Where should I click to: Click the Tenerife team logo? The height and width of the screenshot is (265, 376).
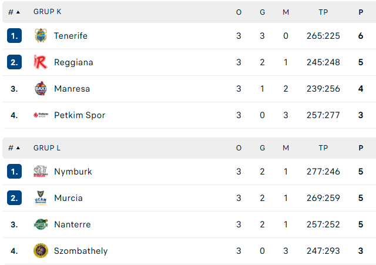[x=41, y=36]
